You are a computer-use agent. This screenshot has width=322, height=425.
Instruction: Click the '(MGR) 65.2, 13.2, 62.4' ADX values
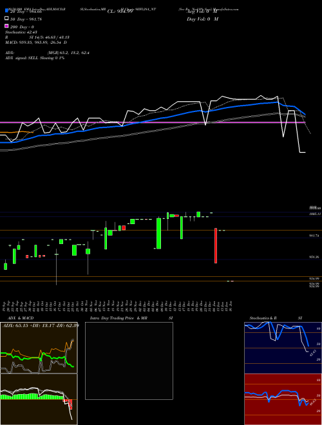[68, 53]
